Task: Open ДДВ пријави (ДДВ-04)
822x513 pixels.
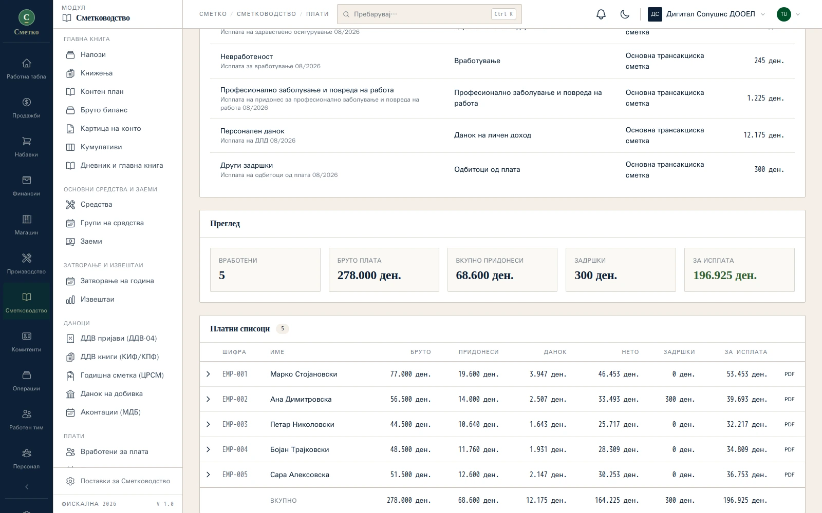Action: click(x=118, y=338)
